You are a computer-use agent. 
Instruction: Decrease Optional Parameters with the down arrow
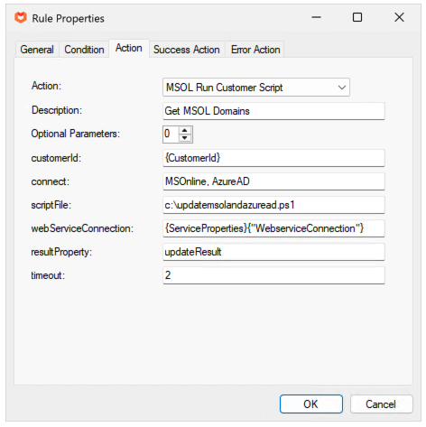click(x=185, y=138)
